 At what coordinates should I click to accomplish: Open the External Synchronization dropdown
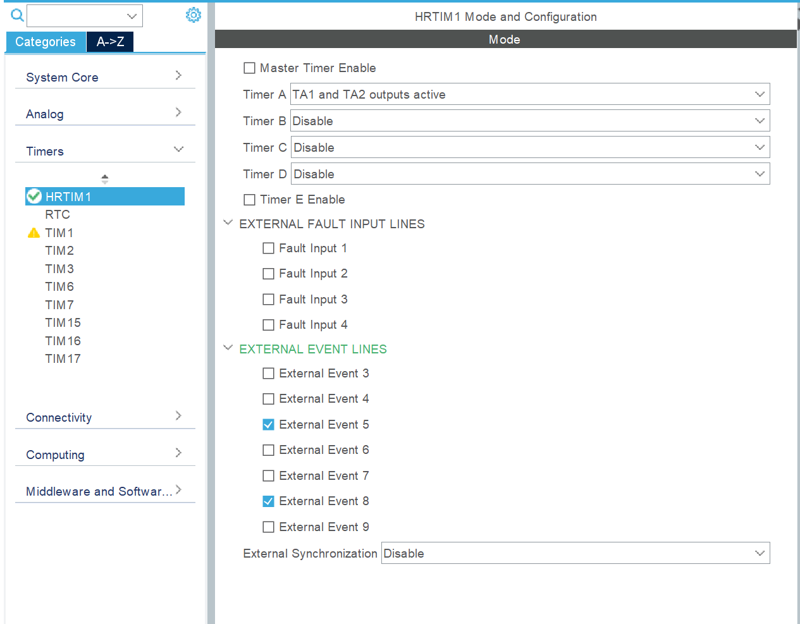point(575,553)
